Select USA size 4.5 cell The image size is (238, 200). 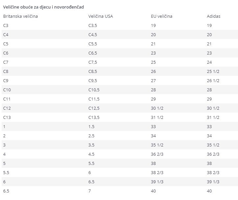pos(92,154)
